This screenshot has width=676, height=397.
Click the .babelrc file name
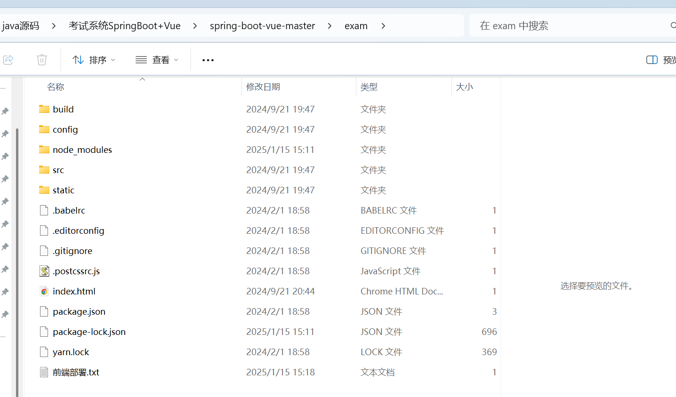pyautogui.click(x=69, y=210)
